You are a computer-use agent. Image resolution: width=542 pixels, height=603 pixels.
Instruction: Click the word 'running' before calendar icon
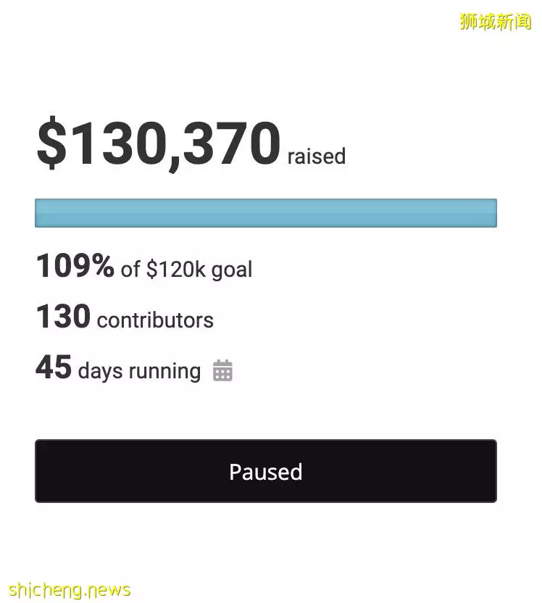[164, 372]
